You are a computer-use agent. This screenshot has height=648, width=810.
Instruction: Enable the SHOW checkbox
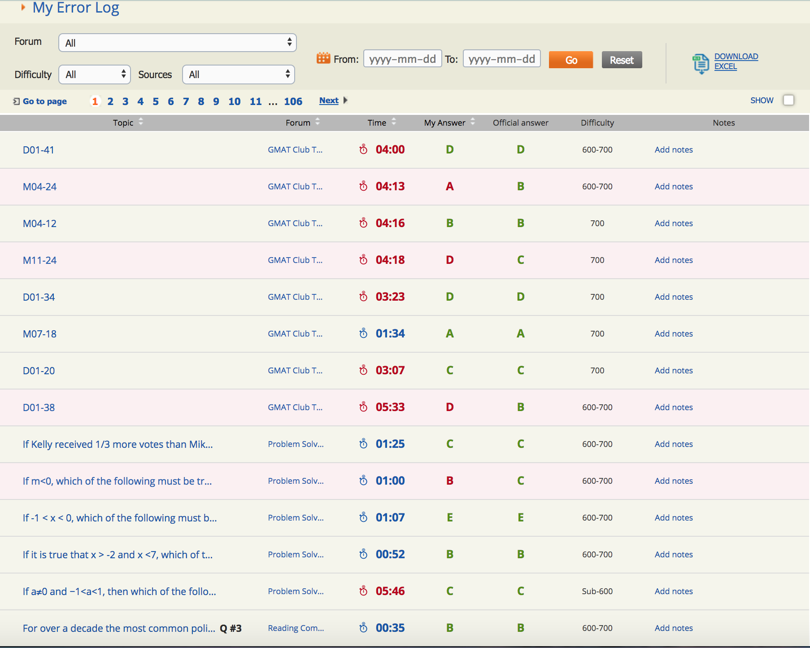[x=788, y=100]
